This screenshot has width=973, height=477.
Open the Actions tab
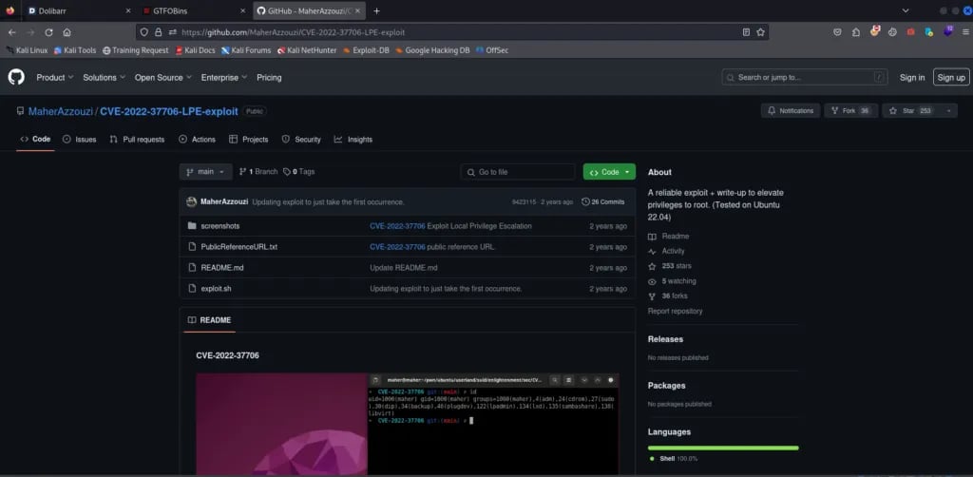click(x=198, y=140)
